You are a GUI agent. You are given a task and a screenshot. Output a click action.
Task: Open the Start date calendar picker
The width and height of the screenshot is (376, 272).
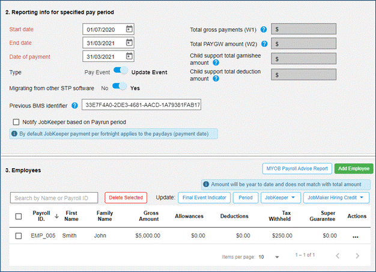pos(129,29)
